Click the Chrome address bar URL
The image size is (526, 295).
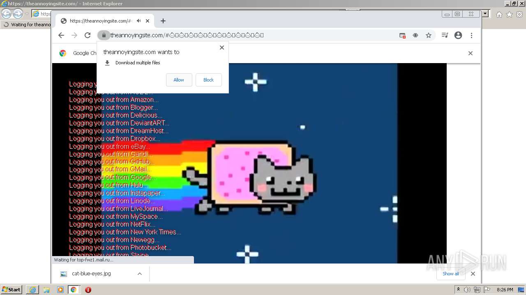click(187, 35)
